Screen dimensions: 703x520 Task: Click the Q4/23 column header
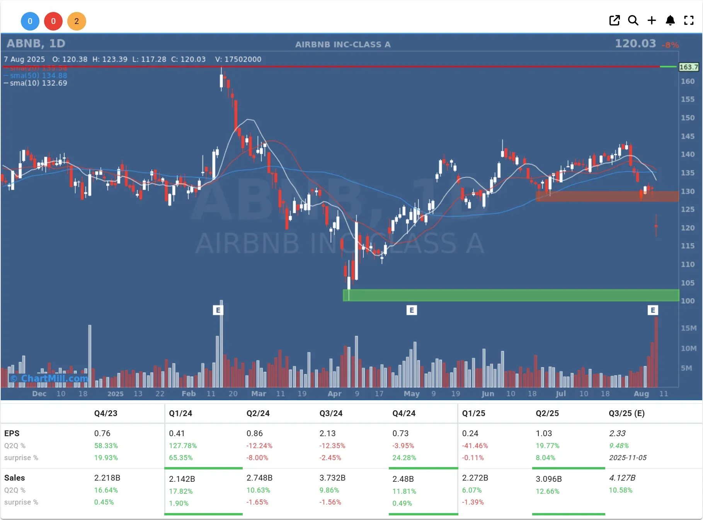tap(106, 413)
